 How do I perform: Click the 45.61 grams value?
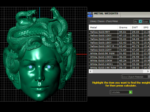click(122, 32)
